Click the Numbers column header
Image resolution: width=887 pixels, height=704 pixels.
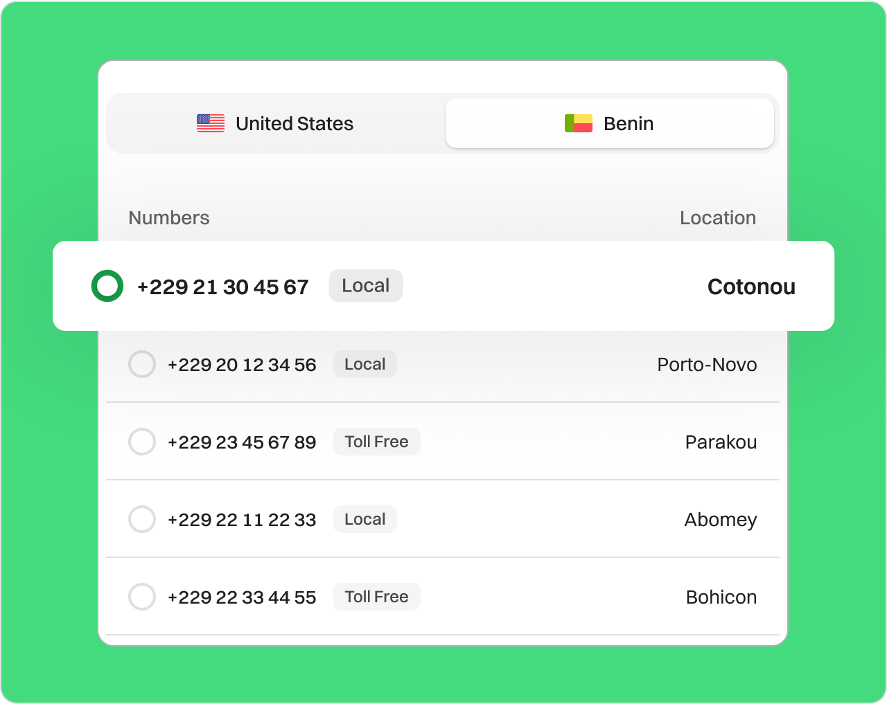169,217
